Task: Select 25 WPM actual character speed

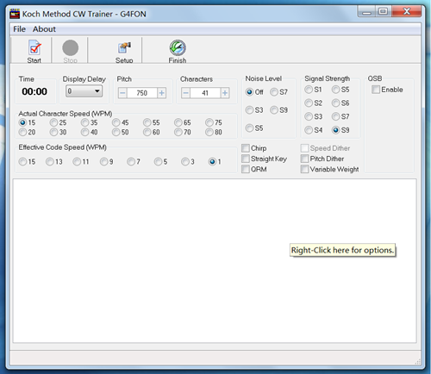Action: point(53,122)
